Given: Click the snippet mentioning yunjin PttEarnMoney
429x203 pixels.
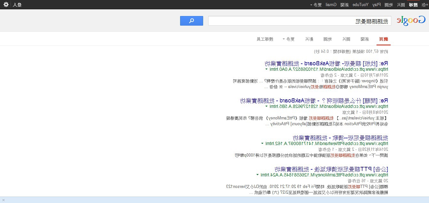Looking at the screenshot, I should pos(326,86).
